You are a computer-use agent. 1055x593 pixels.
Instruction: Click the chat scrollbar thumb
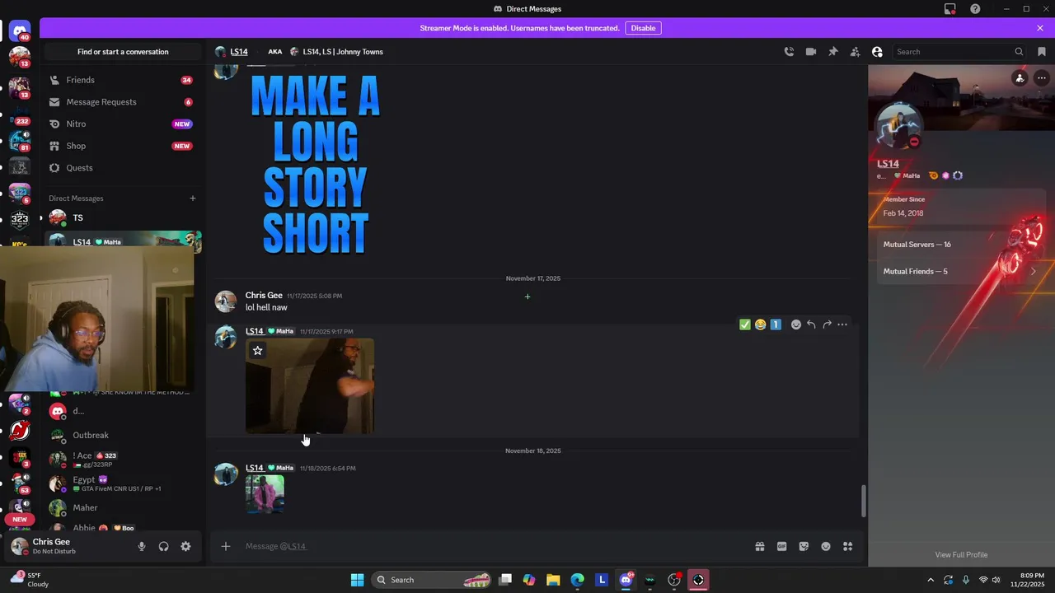point(864,501)
